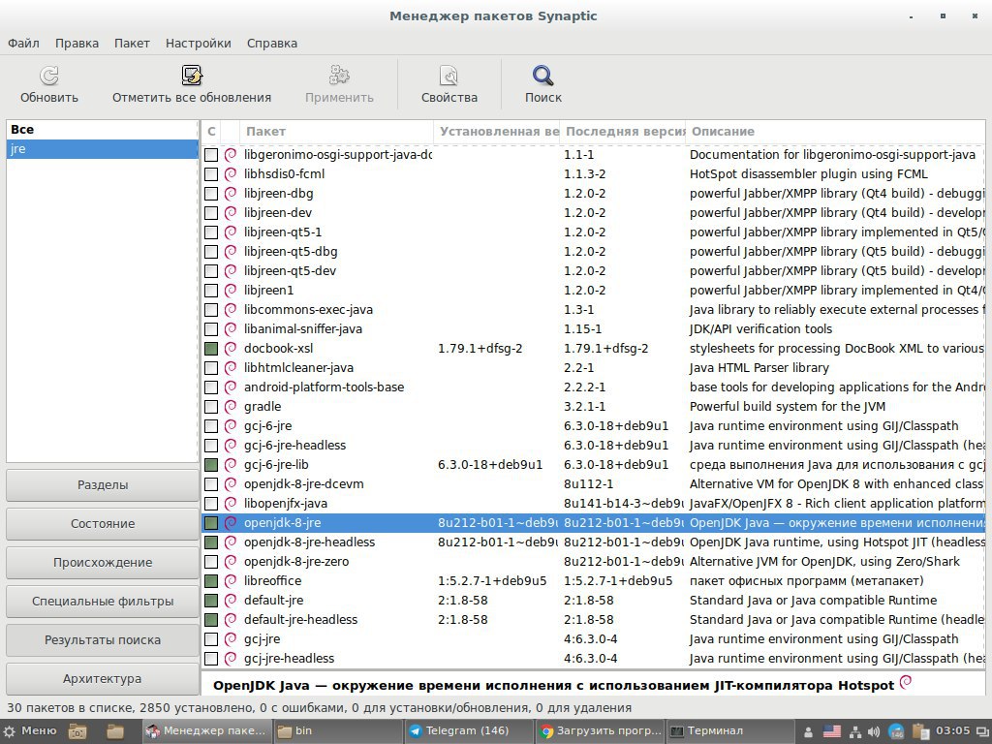Click the clipboard manager tray icon

pyautogui.click(x=920, y=732)
